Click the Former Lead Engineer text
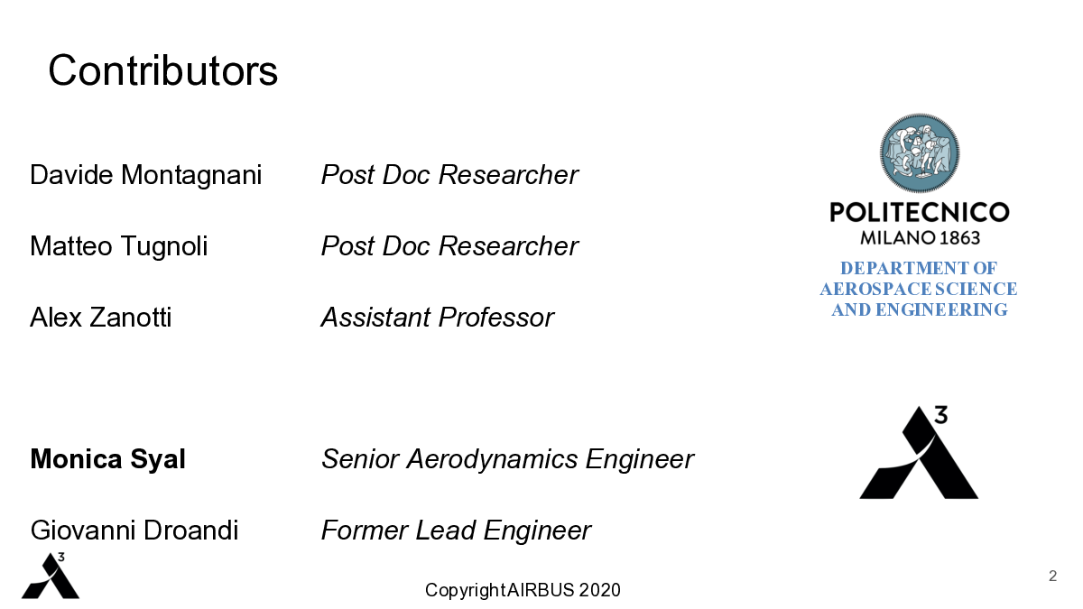Image resolution: width=1083 pixels, height=609 pixels. (456, 531)
